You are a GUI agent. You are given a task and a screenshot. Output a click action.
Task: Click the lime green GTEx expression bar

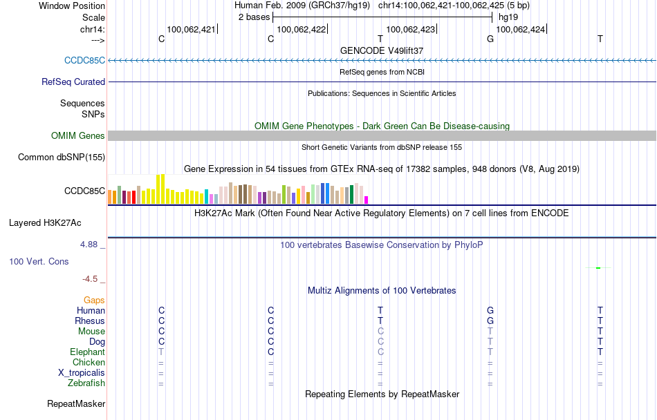point(284,195)
